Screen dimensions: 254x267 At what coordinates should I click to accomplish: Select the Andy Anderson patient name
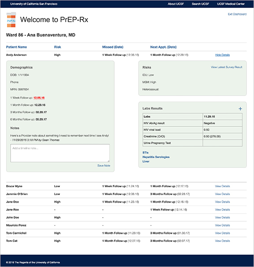coord(16,55)
